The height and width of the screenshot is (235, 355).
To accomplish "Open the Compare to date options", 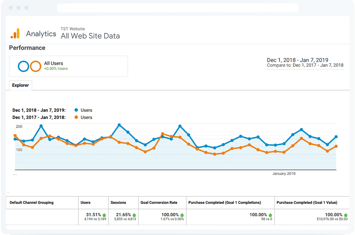I will (x=305, y=65).
